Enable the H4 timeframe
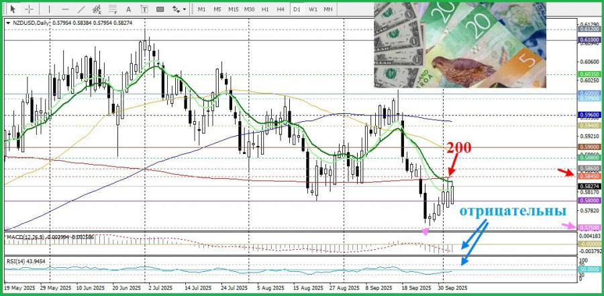Image resolution: width=604 pixels, height=296 pixels. click(281, 9)
